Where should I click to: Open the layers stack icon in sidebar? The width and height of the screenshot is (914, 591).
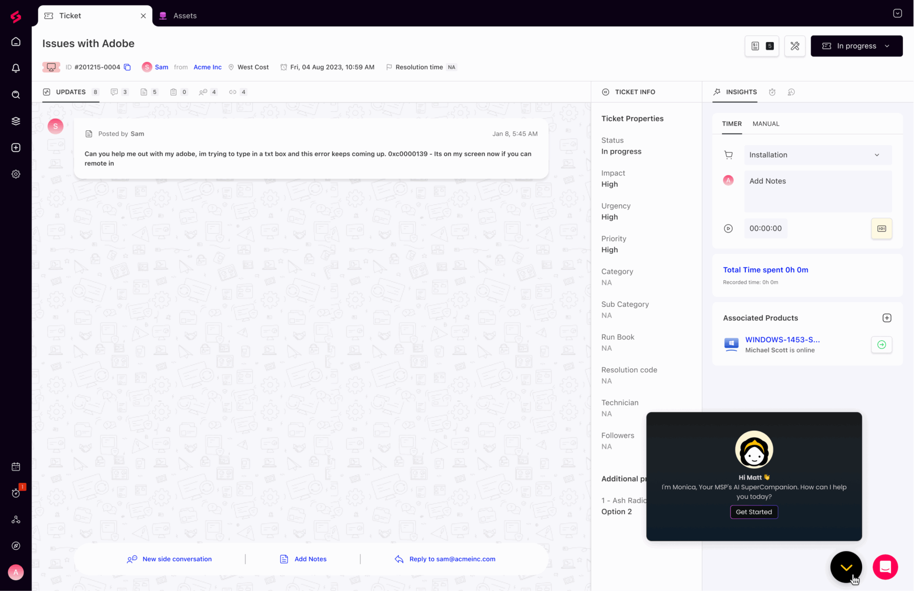tap(16, 121)
